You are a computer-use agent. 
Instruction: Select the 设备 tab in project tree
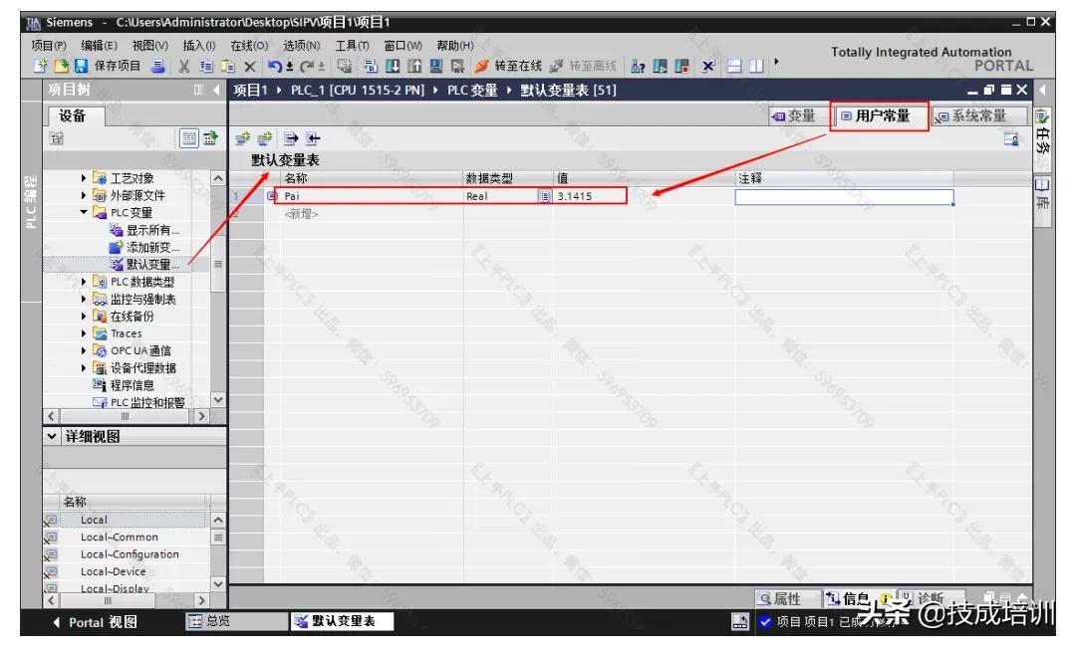point(76,115)
